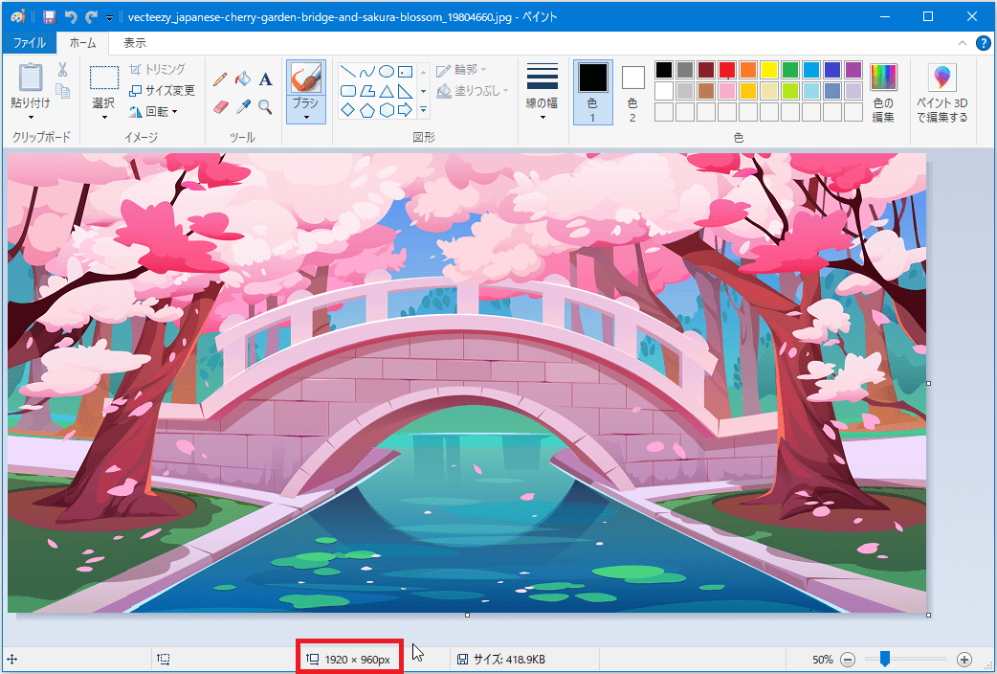Open the ファイル menu tab
The height and width of the screenshot is (674, 997).
point(29,43)
